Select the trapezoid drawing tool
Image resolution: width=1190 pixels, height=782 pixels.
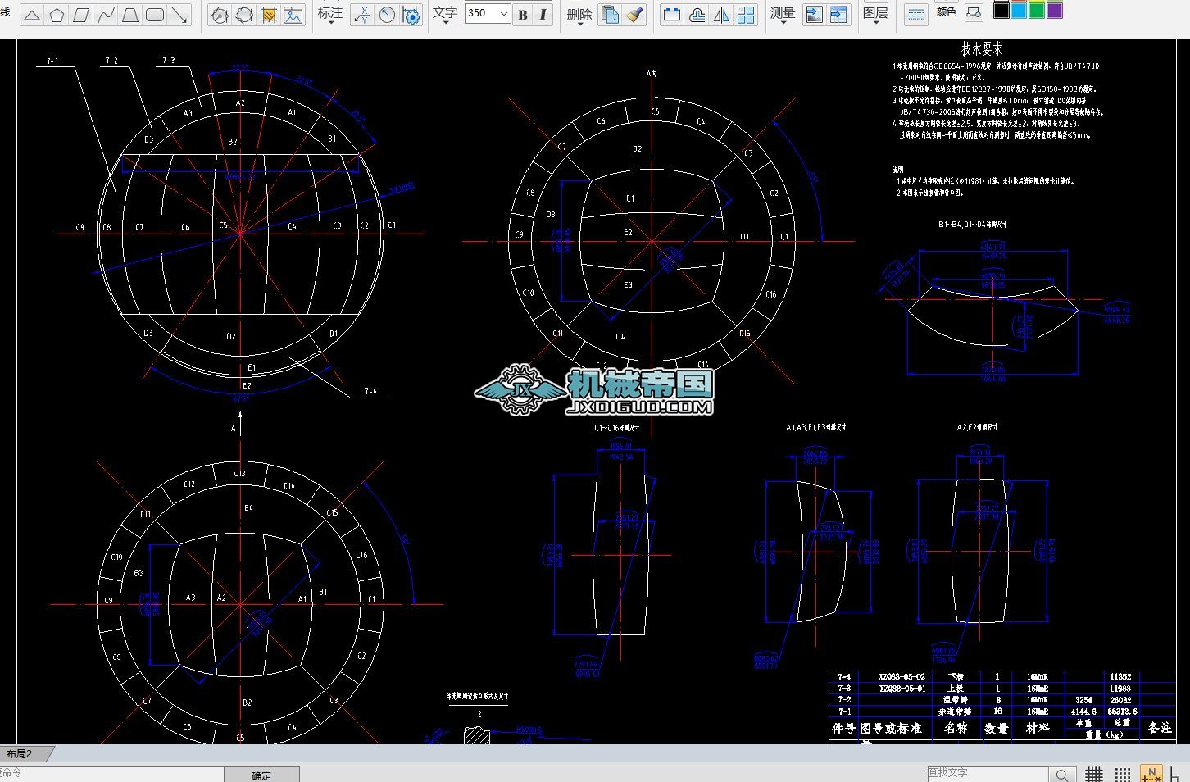pyautogui.click(x=130, y=15)
